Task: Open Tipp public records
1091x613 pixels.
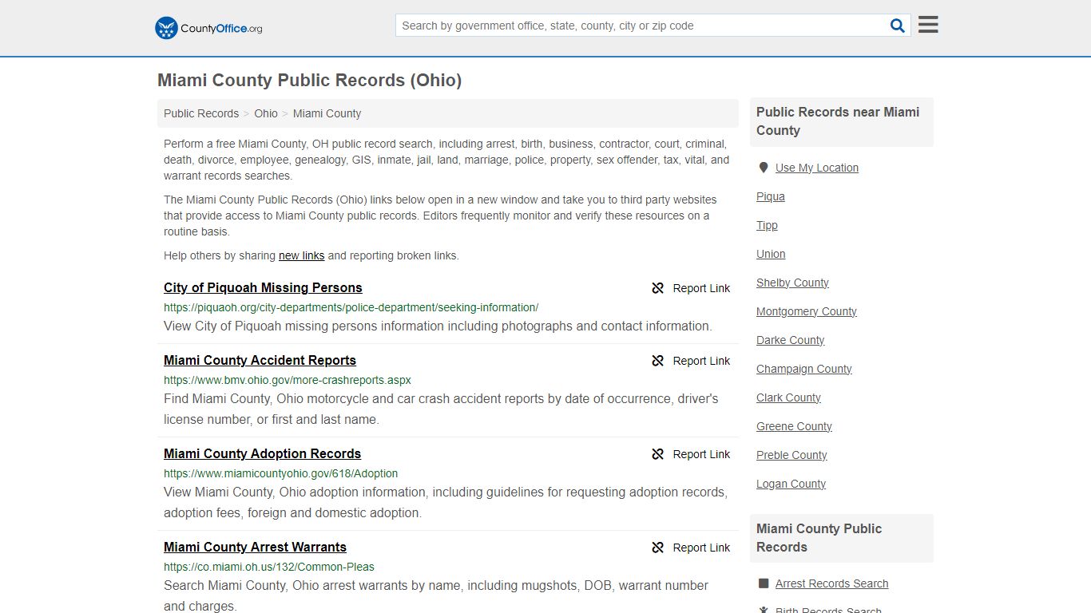Action: (x=767, y=225)
